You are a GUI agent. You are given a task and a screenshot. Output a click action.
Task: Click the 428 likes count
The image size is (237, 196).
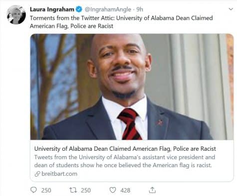click(x=125, y=191)
